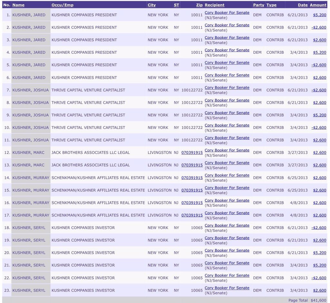Open -$2,600 amount link in row 18
Viewport: 330px width, 303px height.
pyautogui.click(x=319, y=227)
